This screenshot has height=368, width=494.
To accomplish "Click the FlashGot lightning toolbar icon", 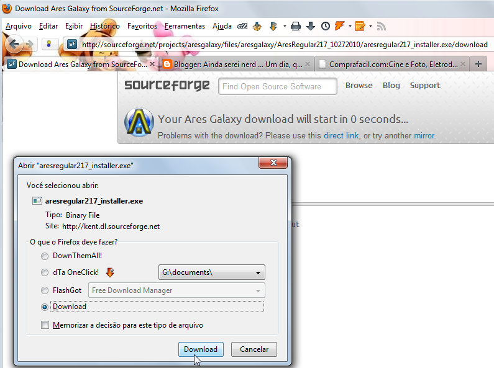I will [x=340, y=26].
